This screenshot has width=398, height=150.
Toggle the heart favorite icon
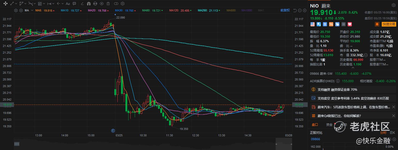pyautogui.click(x=350, y=24)
